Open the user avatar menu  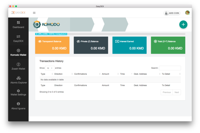coord(187,13)
